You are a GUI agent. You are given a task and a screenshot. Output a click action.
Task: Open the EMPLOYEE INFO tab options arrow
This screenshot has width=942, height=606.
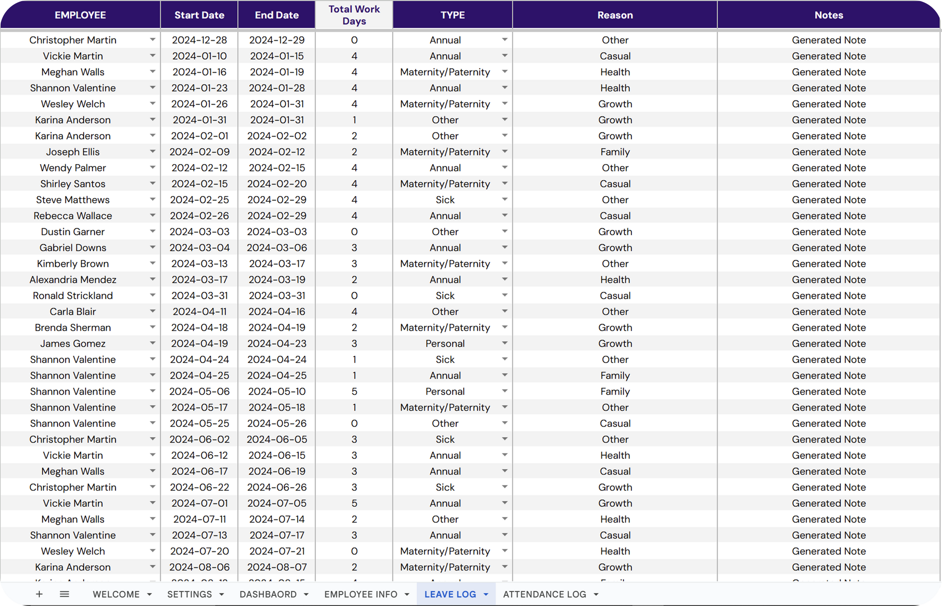(407, 594)
